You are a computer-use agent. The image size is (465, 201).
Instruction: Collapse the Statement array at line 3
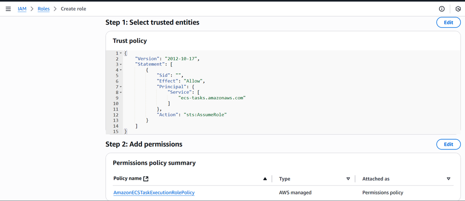coord(121,65)
